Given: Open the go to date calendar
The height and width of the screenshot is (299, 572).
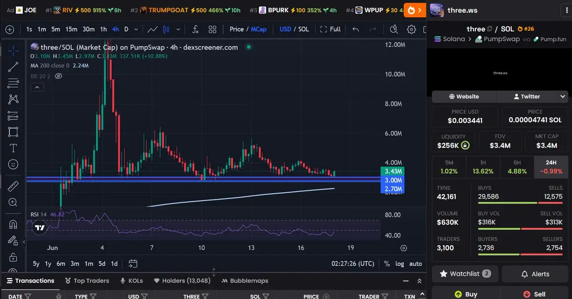Looking at the screenshot, I should [x=133, y=263].
